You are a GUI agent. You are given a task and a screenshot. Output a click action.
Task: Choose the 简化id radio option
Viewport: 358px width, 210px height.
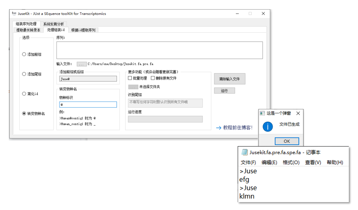coord(24,94)
